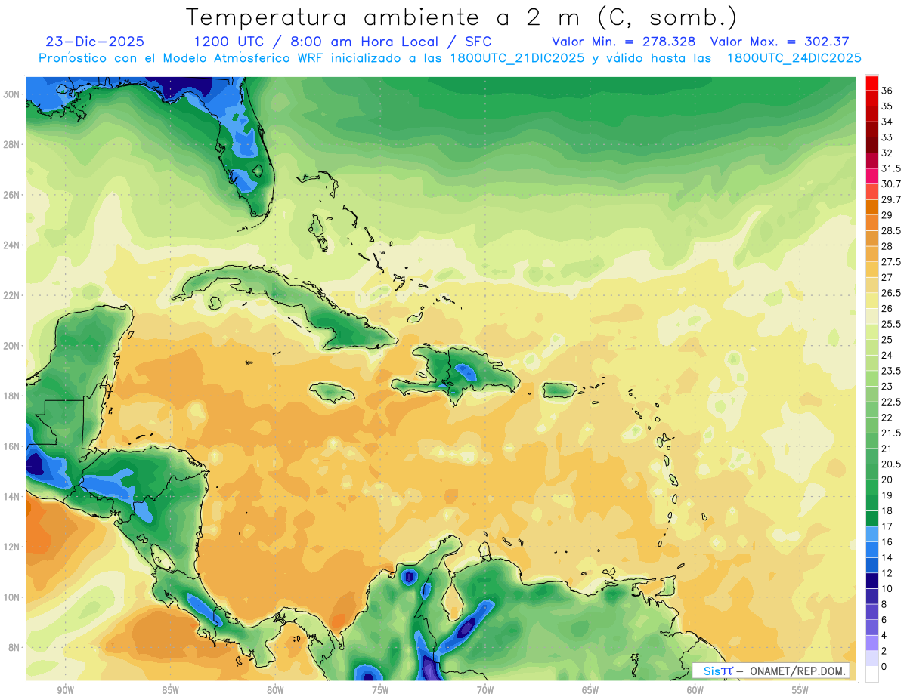
Task: Click the '21.5' value in the temperature legend
Action: (x=891, y=433)
